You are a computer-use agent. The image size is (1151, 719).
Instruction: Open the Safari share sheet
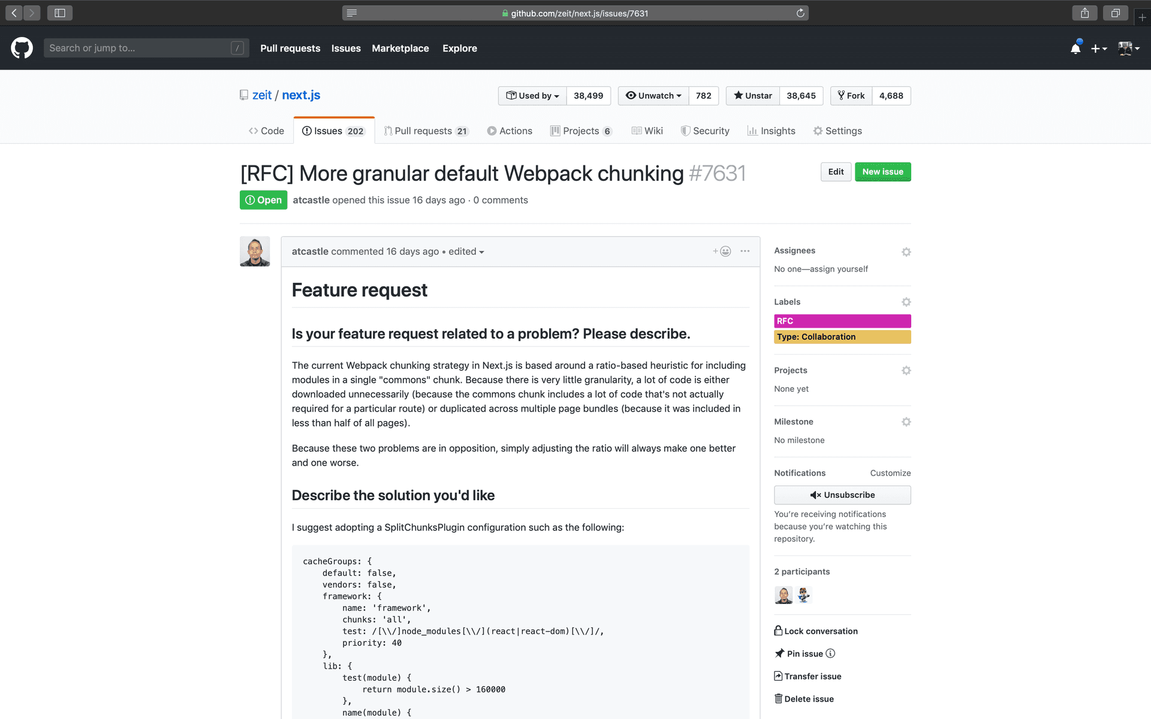point(1084,13)
